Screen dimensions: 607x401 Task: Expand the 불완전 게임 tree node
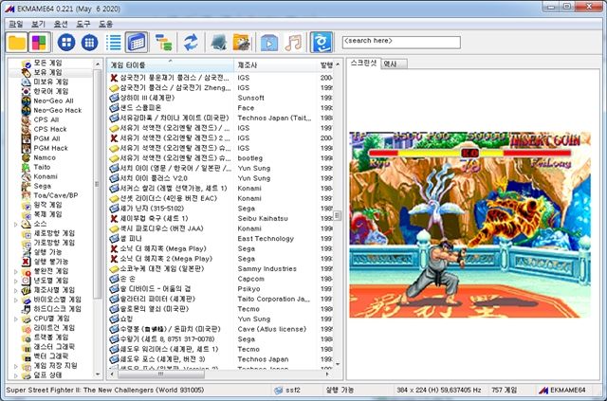(16, 271)
